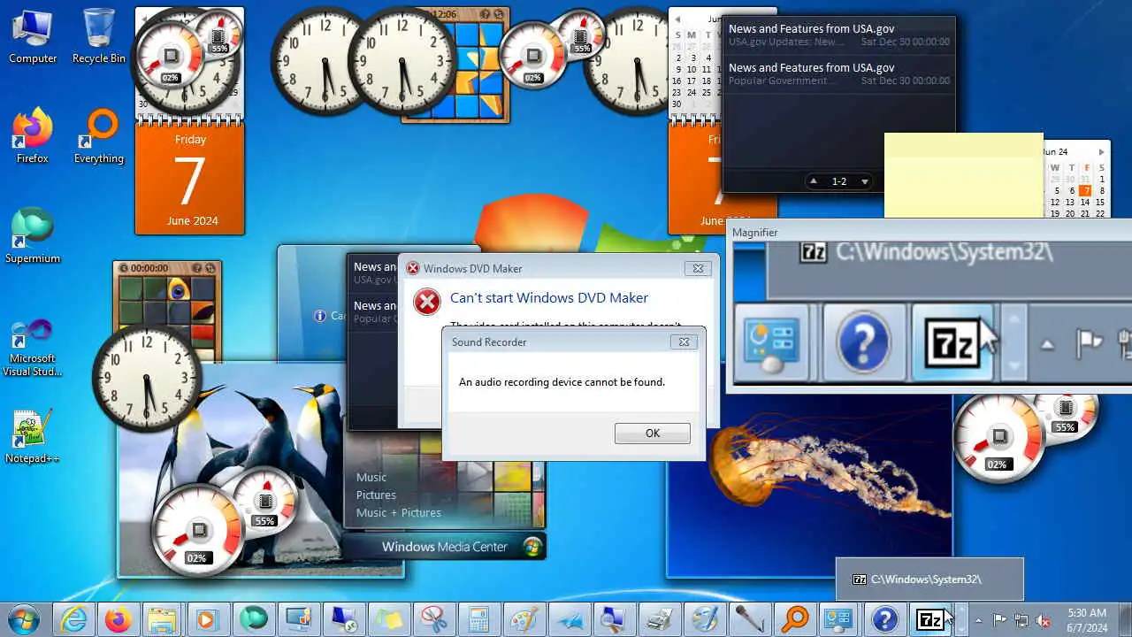Open the network icon in system tray
The width and height of the screenshot is (1132, 637).
tap(1021, 620)
